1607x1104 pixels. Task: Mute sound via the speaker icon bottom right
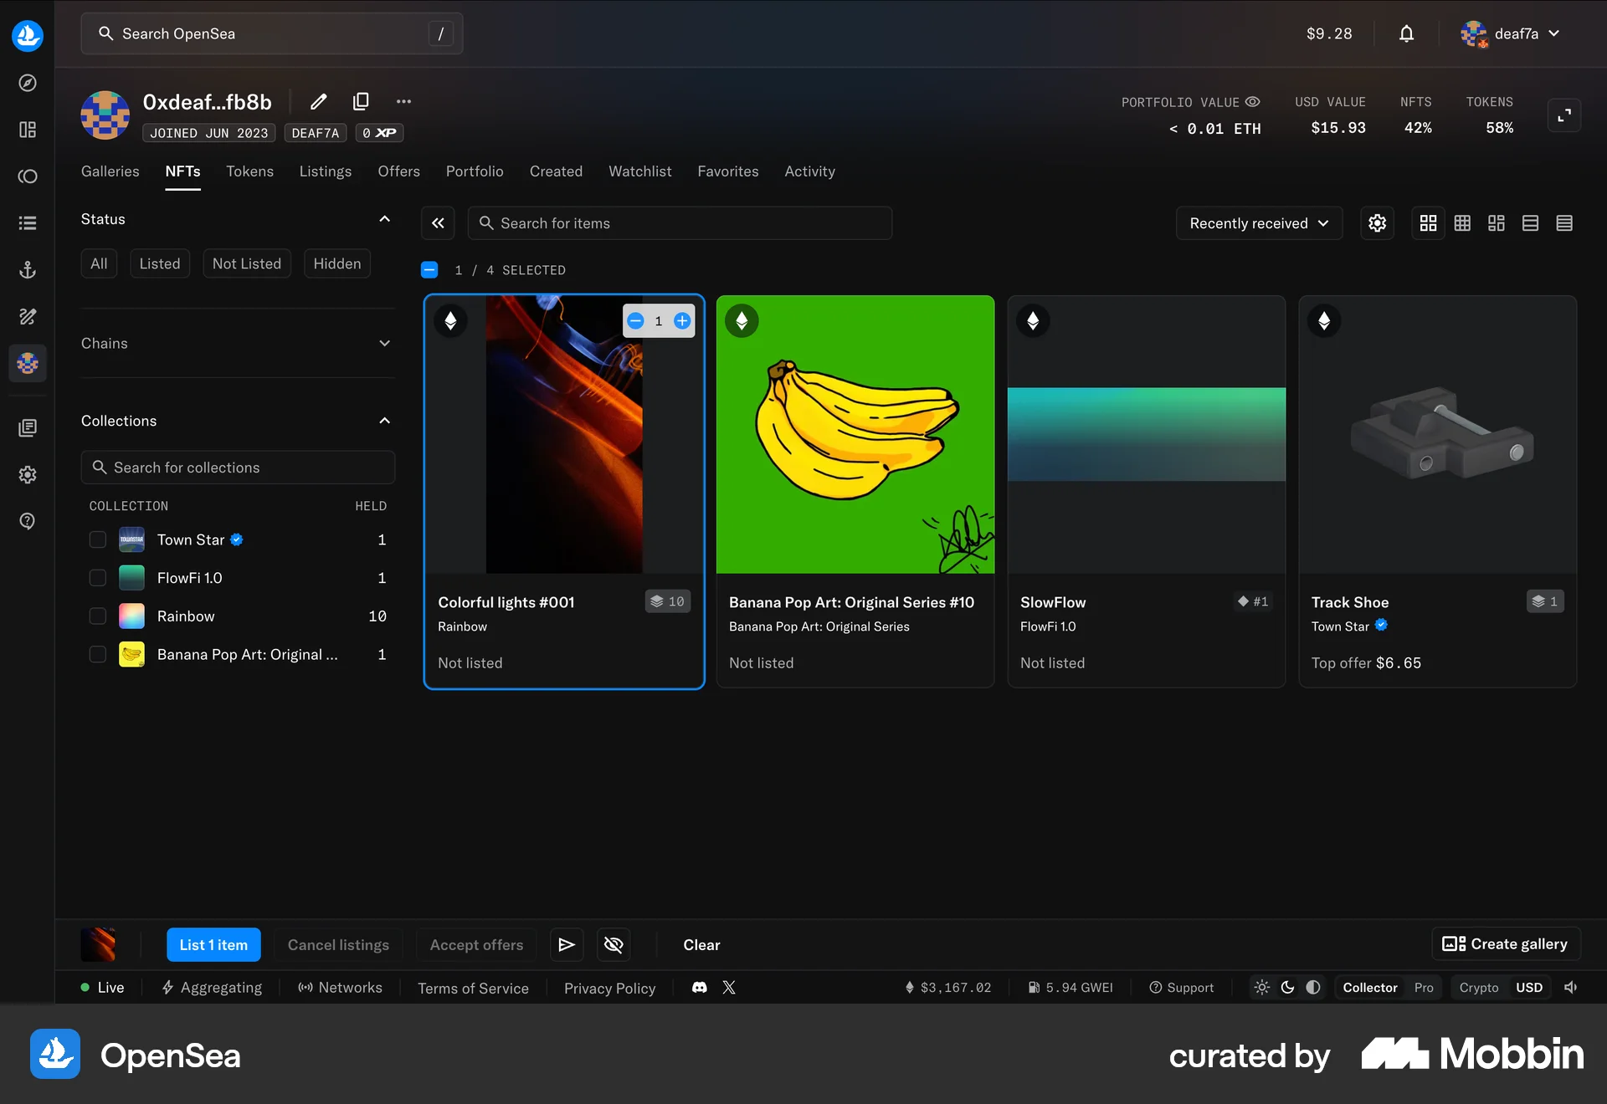[1571, 988]
